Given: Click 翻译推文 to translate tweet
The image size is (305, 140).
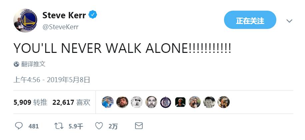Looking at the screenshot, I should point(33,64).
